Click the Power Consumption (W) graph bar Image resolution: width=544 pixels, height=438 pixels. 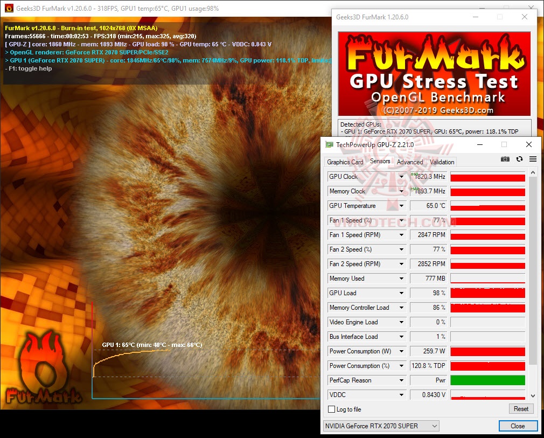click(487, 351)
